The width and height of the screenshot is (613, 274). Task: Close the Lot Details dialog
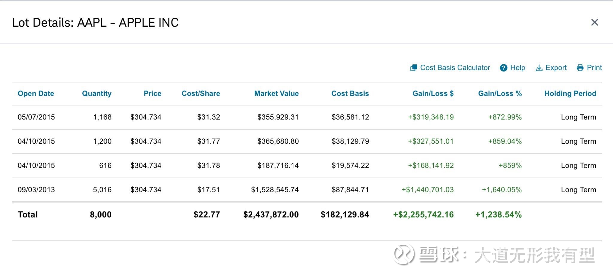[x=594, y=22]
